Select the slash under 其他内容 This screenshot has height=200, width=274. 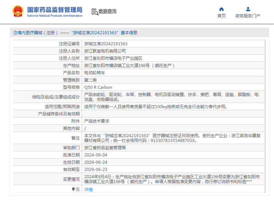85,128
